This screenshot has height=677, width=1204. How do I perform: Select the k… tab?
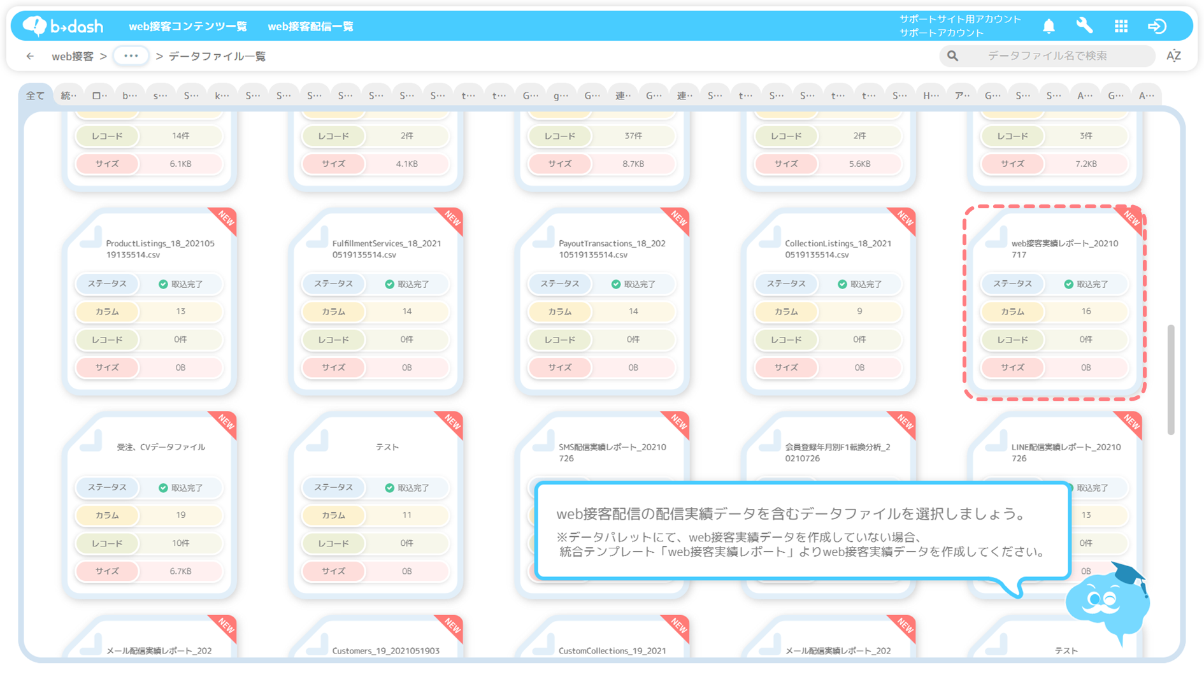click(222, 96)
